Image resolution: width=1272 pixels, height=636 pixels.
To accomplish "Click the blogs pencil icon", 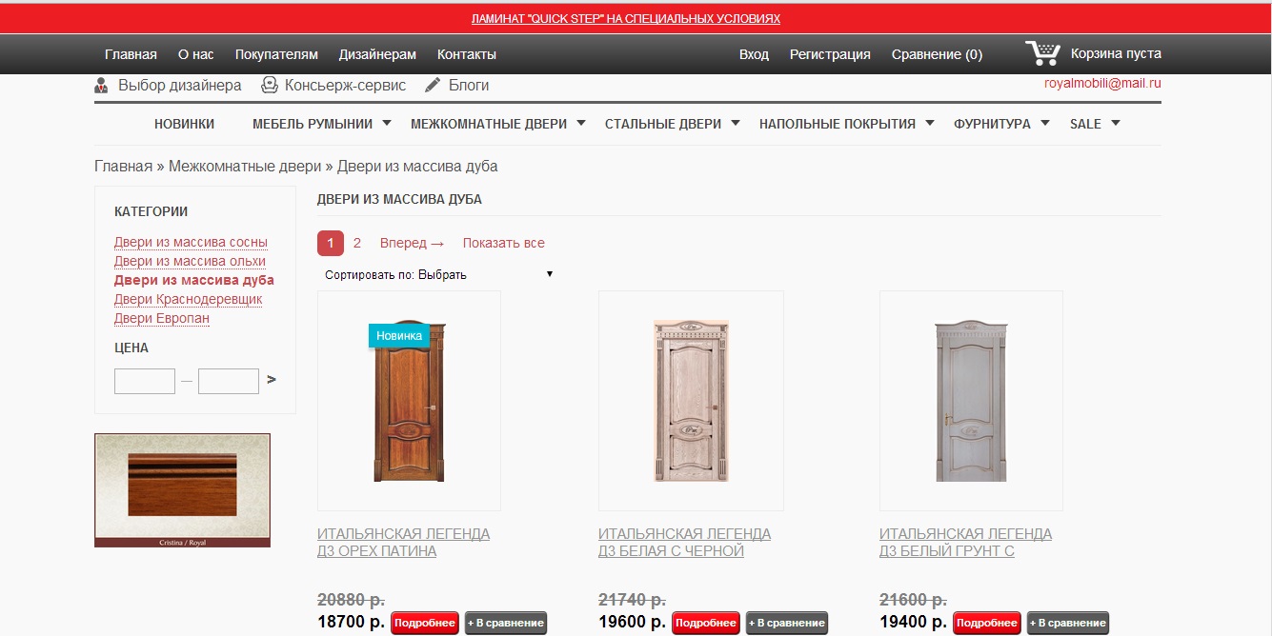I will click(433, 85).
